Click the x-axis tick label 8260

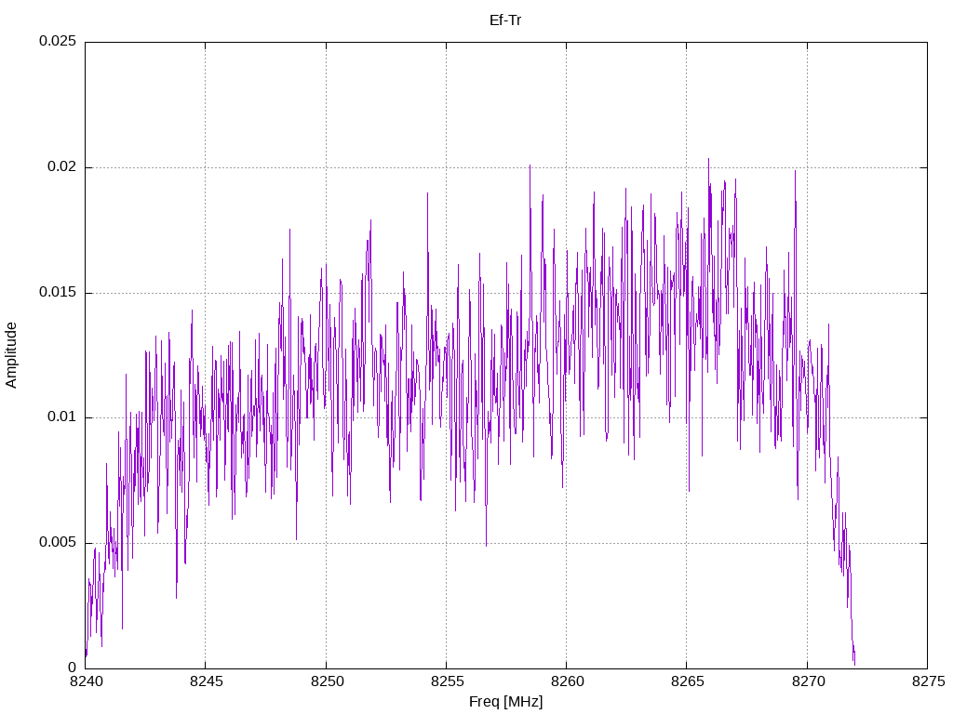(567, 681)
